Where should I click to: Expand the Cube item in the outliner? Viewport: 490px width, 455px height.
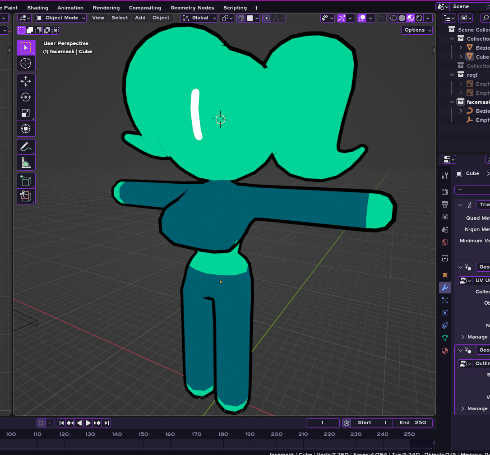click(x=461, y=57)
